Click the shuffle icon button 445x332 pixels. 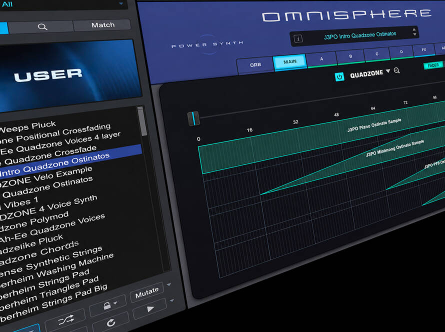(x=65, y=320)
